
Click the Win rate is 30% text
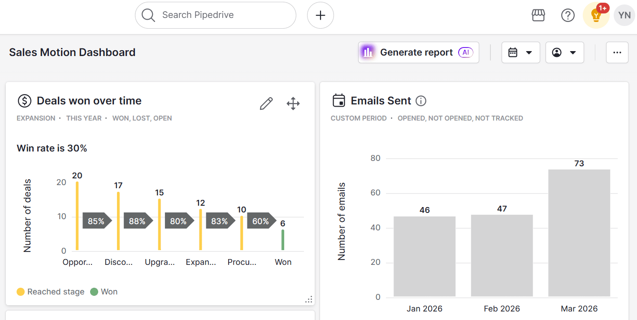(x=52, y=148)
